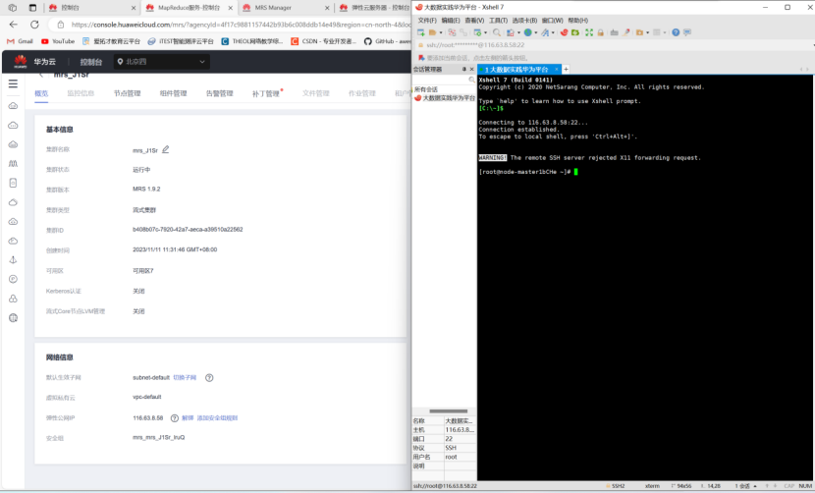
Task: Click the 添加安全组规则 link
Action: click(217, 418)
